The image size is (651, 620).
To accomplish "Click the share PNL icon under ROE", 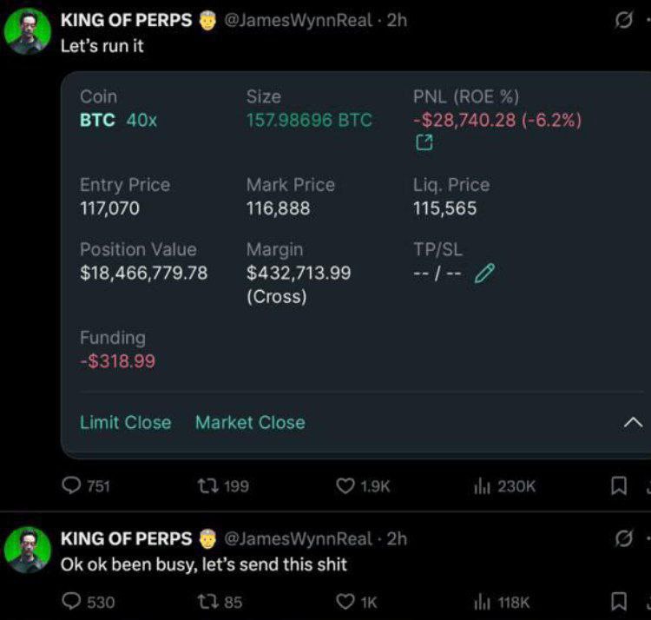I will tap(424, 142).
